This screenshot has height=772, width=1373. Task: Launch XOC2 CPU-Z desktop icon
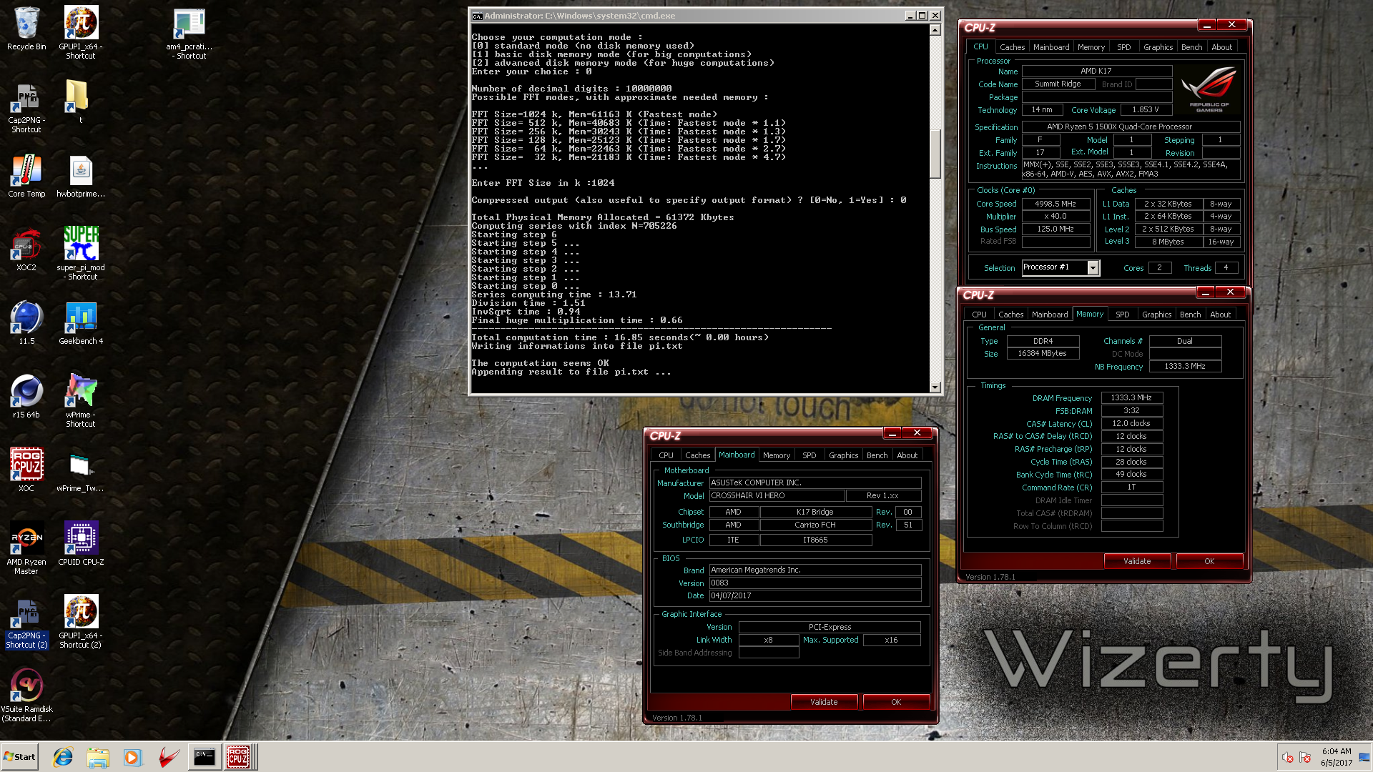coord(26,249)
